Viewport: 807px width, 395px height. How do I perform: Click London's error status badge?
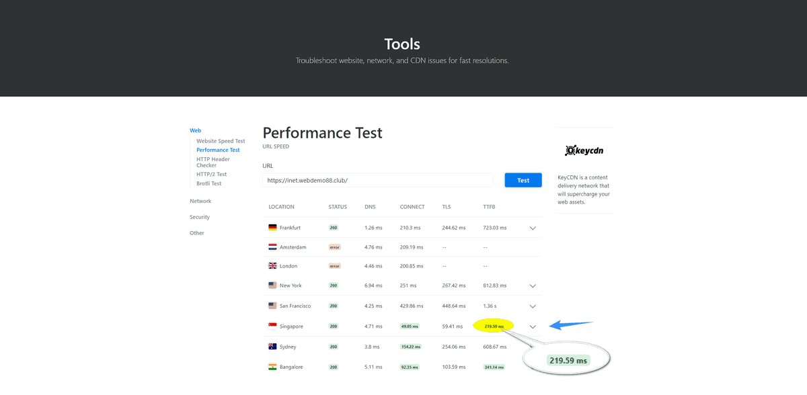pos(335,266)
